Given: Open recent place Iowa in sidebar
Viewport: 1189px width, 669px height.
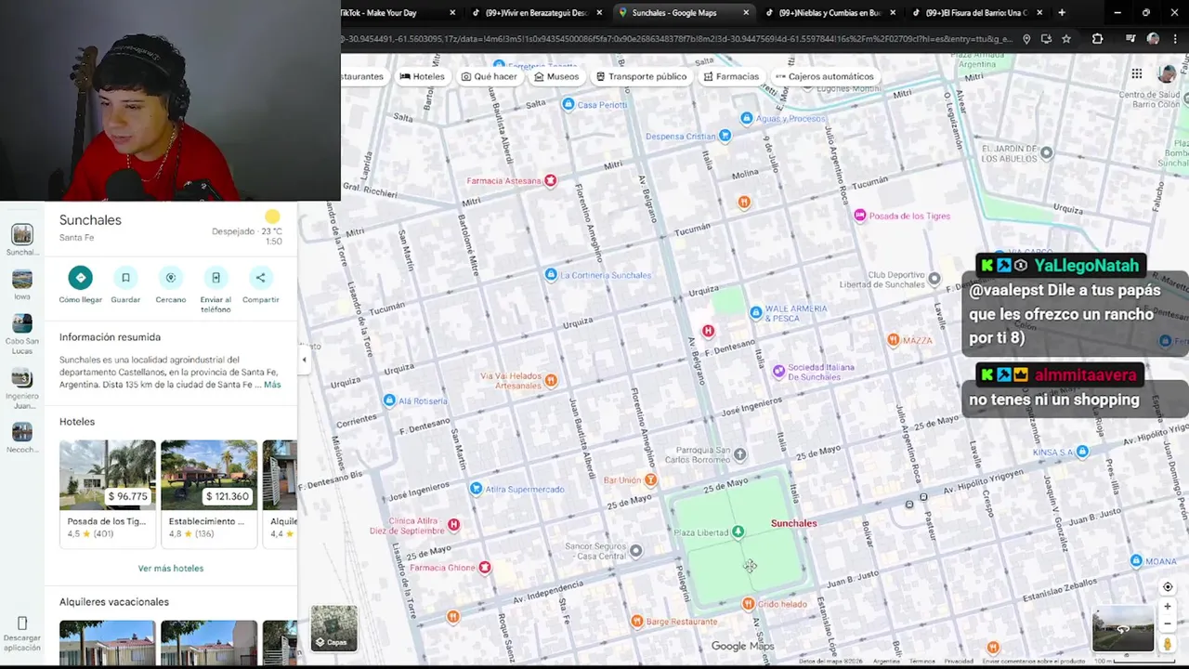Looking at the screenshot, I should click(22, 284).
